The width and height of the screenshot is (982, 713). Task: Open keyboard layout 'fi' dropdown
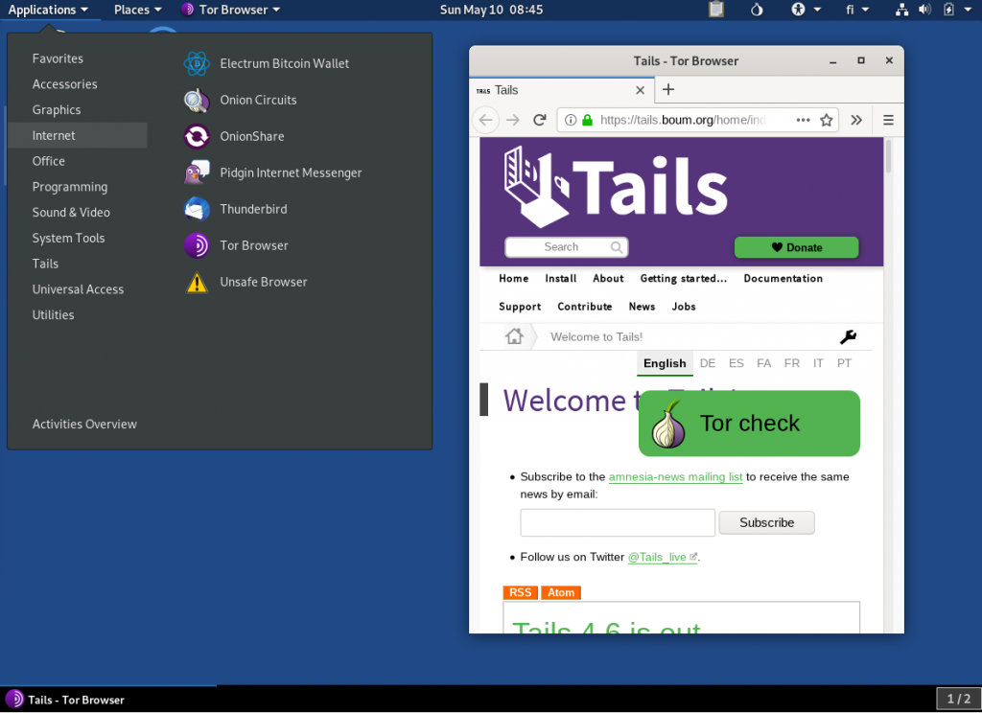(x=857, y=10)
